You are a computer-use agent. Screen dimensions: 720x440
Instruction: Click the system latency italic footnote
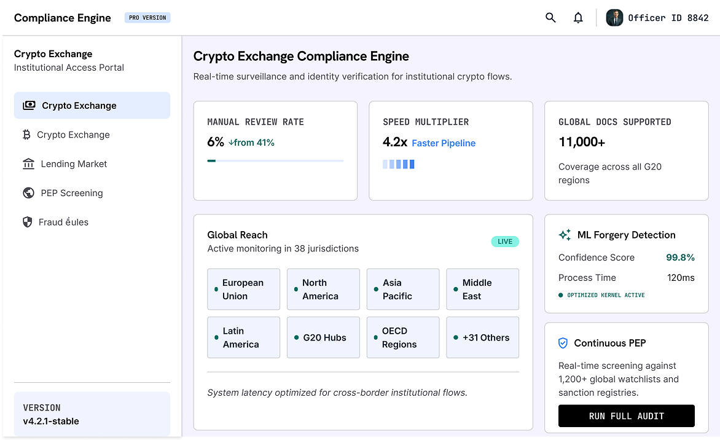click(337, 393)
